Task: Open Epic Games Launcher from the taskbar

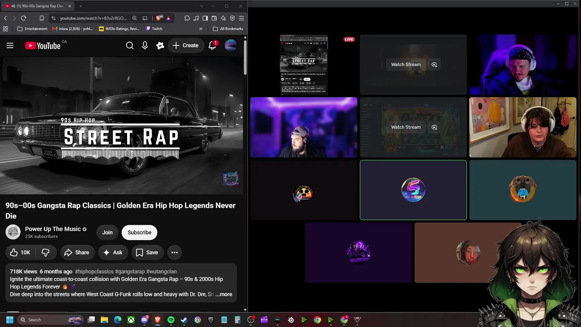Action: point(211,320)
